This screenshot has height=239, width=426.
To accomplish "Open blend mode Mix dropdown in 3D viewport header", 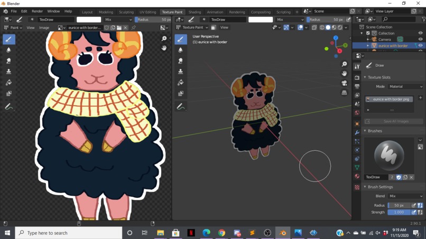I will (x=290, y=20).
